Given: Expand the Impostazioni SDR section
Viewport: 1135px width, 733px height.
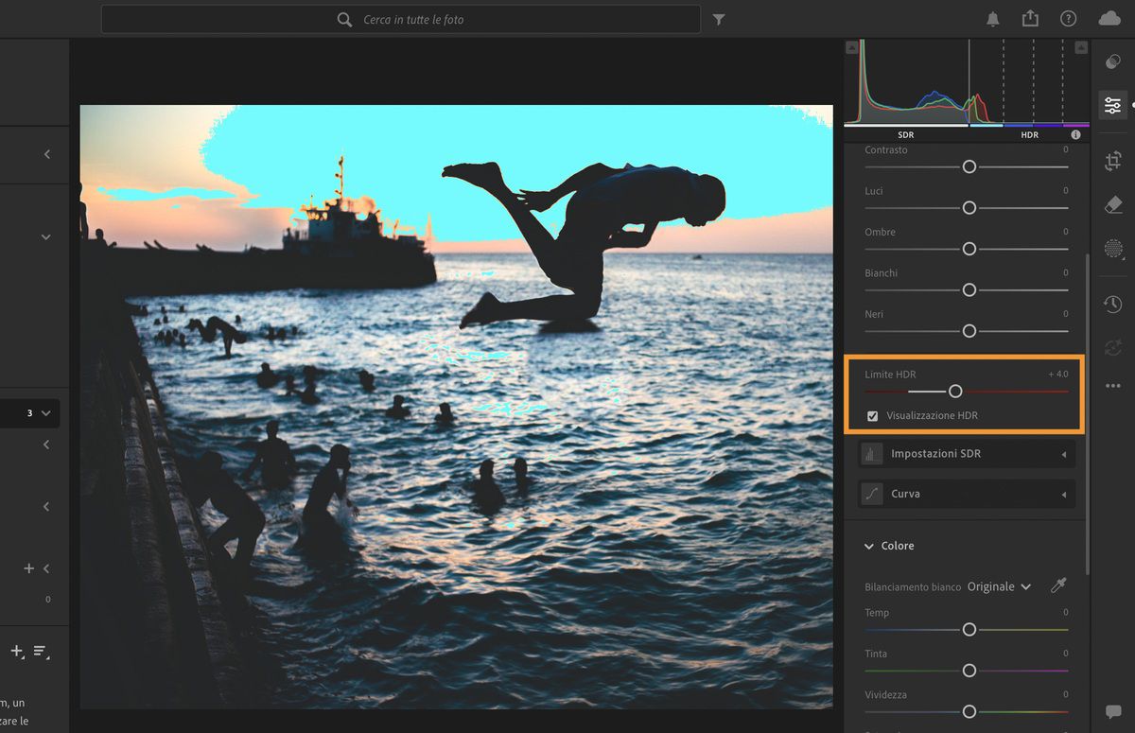Looking at the screenshot, I should pos(965,453).
